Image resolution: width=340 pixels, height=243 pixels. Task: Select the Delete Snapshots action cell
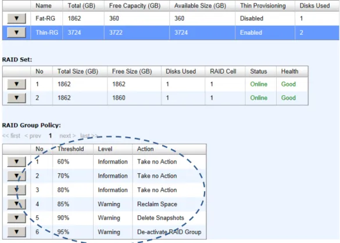[160, 217]
